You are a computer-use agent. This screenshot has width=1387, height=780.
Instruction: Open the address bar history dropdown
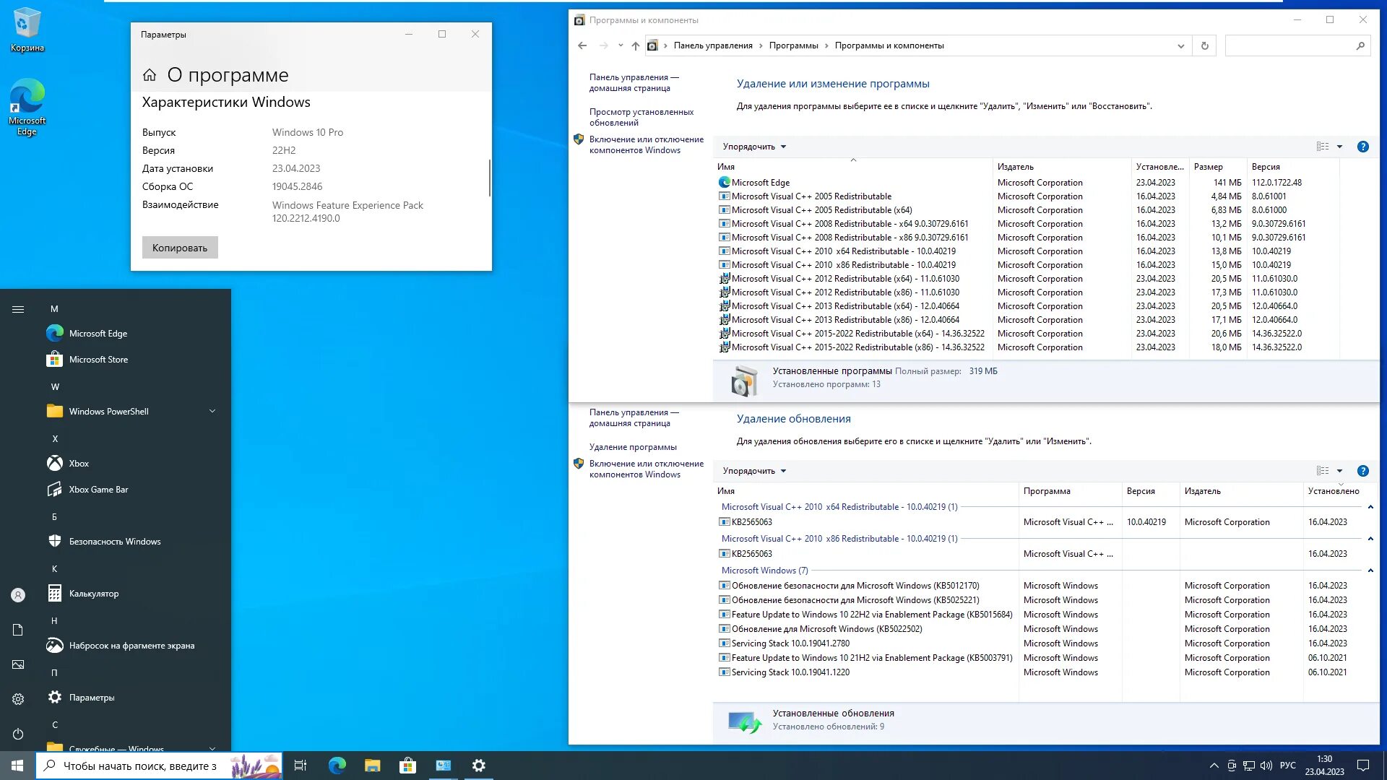pyautogui.click(x=1180, y=45)
